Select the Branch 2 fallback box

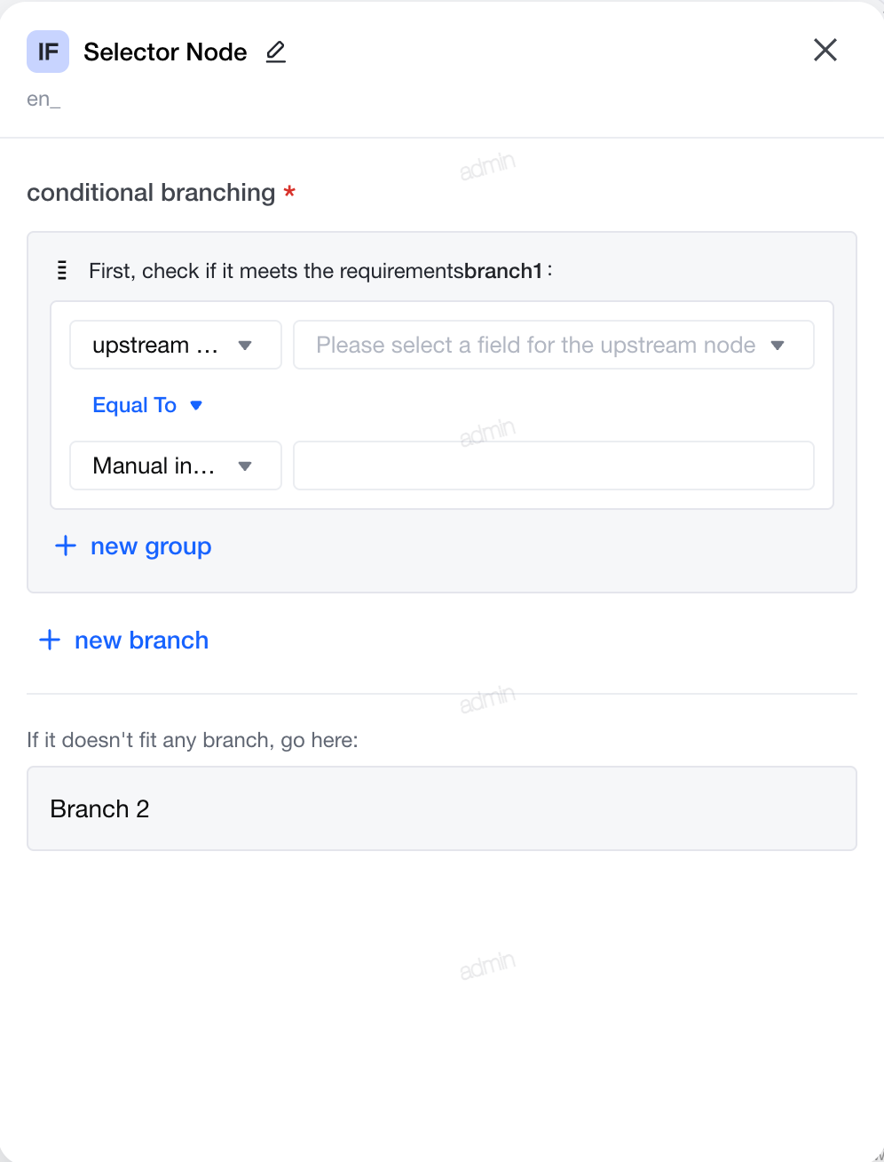(x=442, y=808)
